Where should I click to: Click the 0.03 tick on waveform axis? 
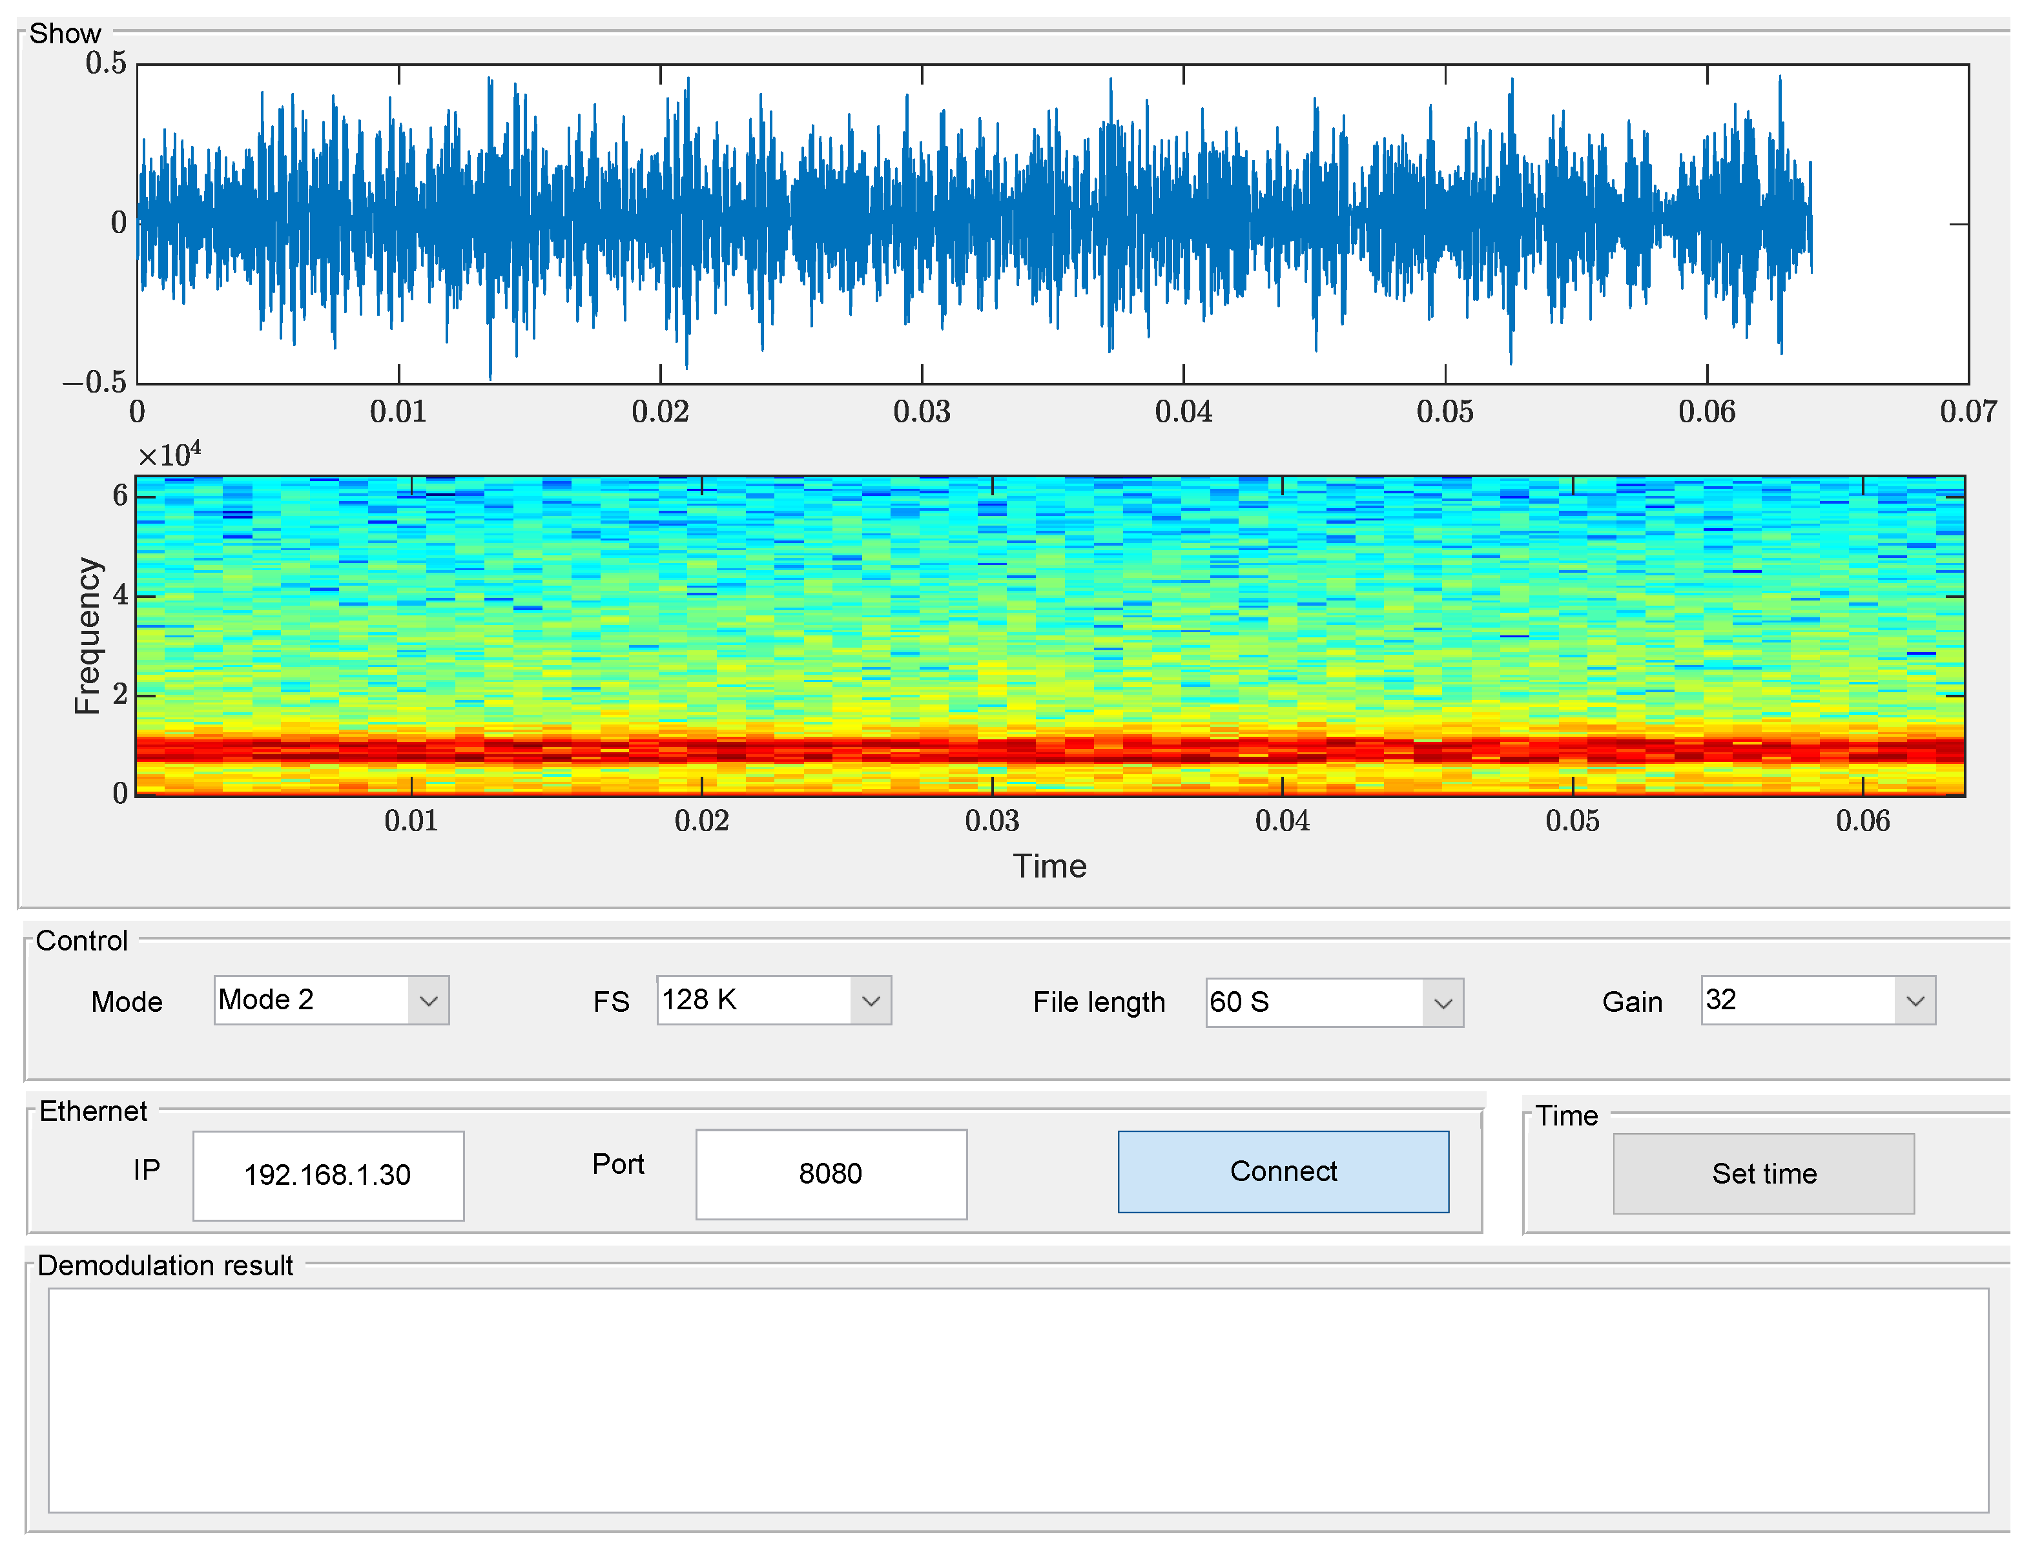922,412
